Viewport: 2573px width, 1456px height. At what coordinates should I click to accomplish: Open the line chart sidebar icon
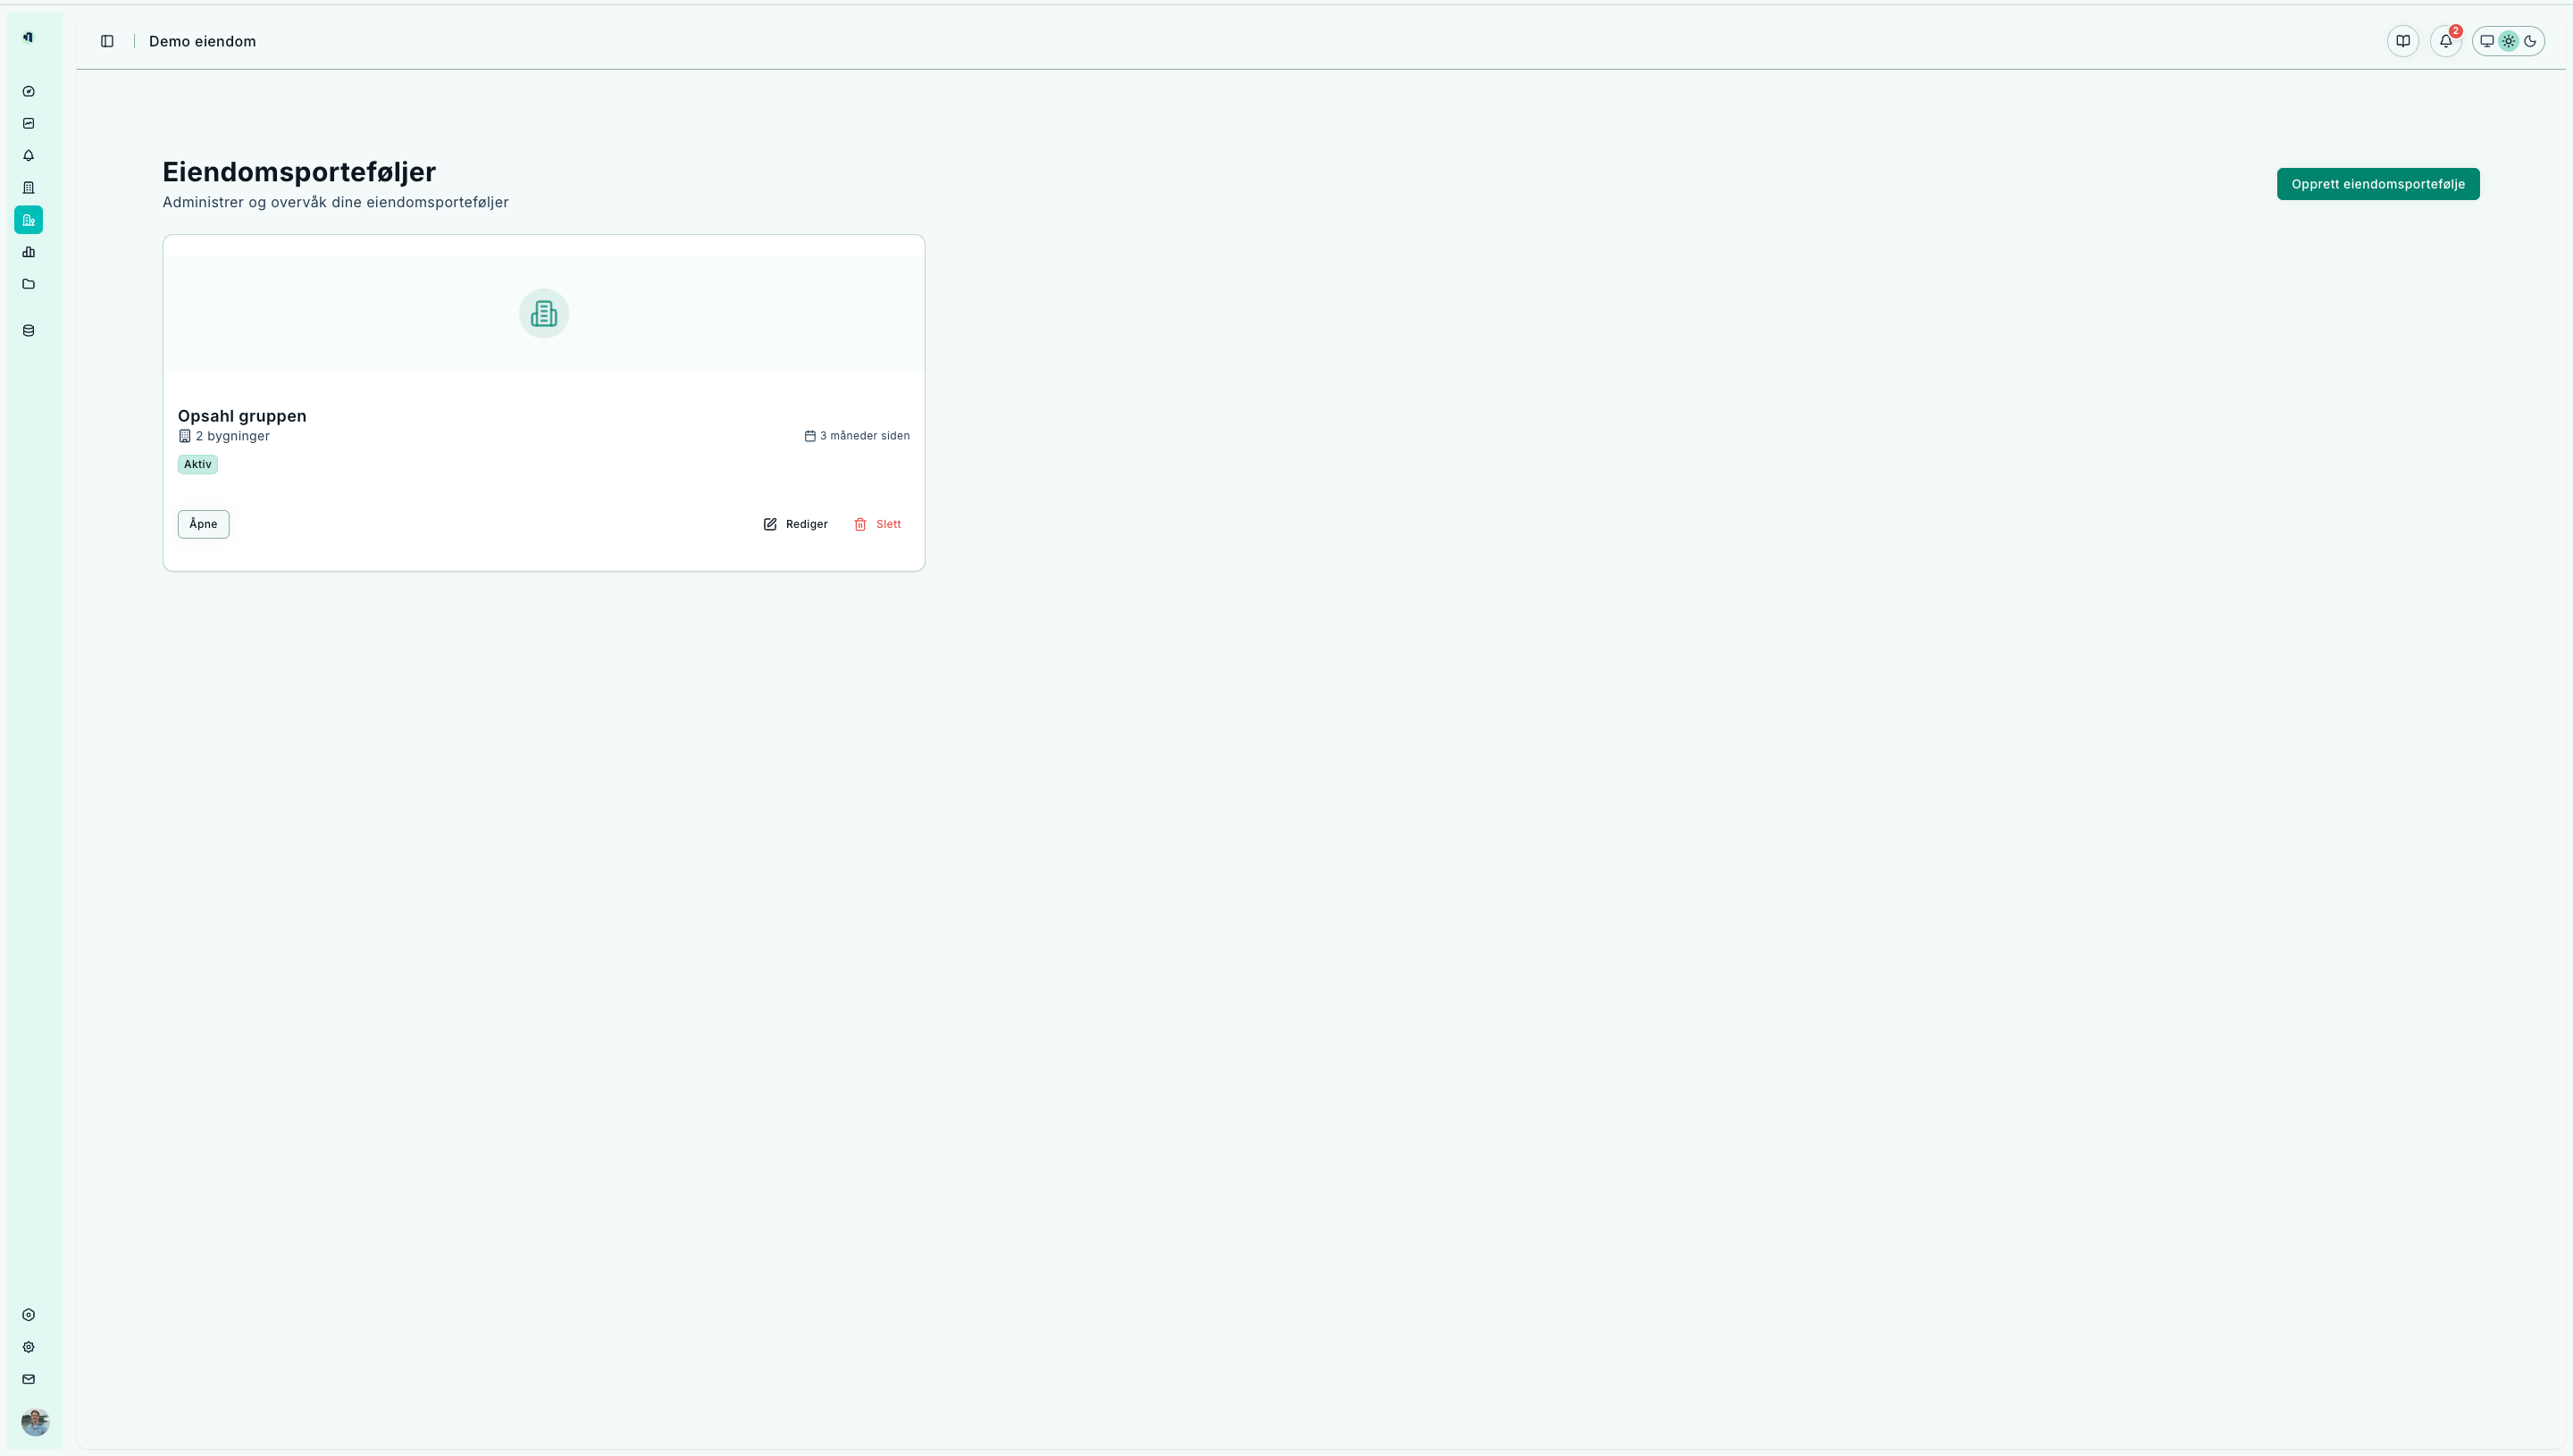pyautogui.click(x=28, y=123)
